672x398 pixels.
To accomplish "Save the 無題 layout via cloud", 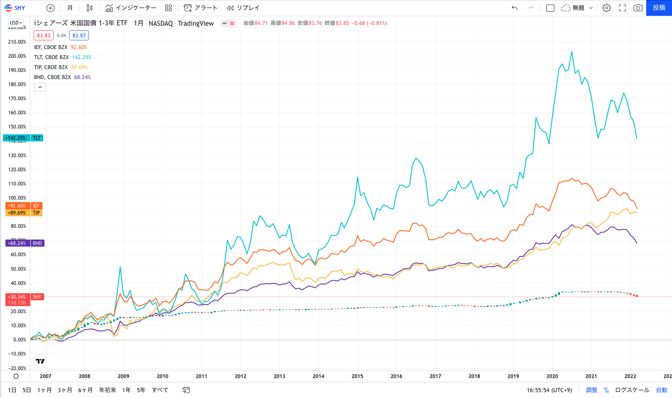I will pos(573,8).
